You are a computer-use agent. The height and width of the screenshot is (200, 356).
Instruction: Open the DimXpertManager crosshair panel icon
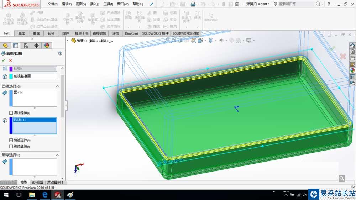click(x=36, y=46)
